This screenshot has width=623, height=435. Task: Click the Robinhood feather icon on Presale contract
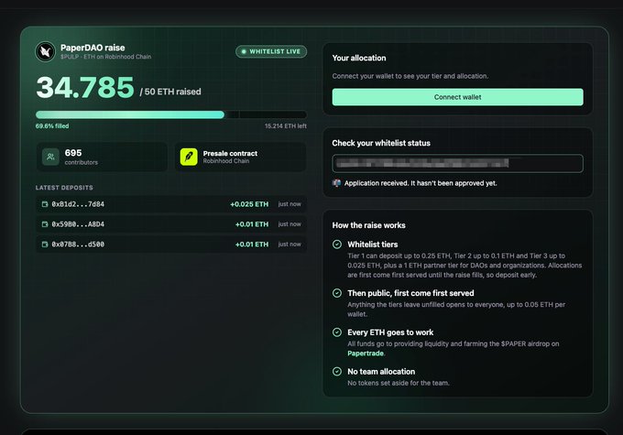click(189, 157)
